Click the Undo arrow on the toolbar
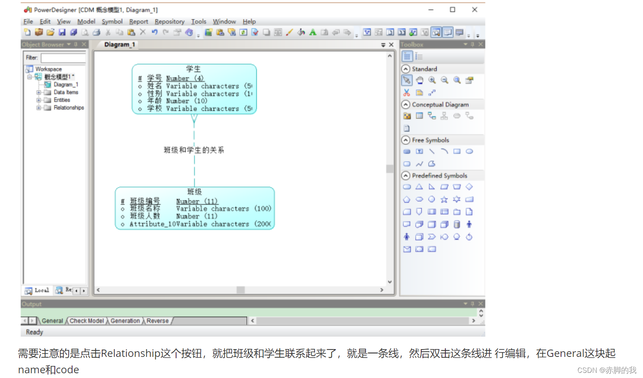643x378 pixels. tap(154, 32)
